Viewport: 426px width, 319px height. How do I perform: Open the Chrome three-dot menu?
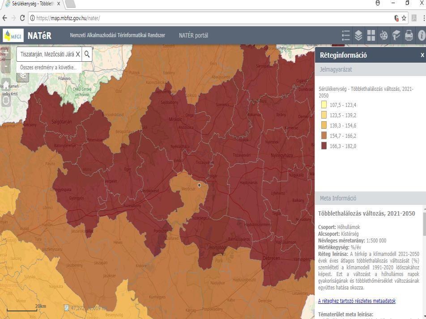[424, 18]
